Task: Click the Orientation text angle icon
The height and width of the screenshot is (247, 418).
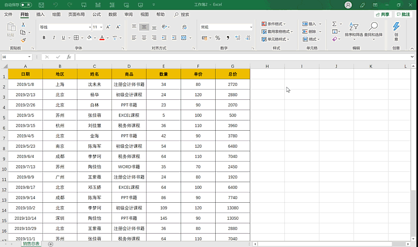Action: click(x=164, y=27)
